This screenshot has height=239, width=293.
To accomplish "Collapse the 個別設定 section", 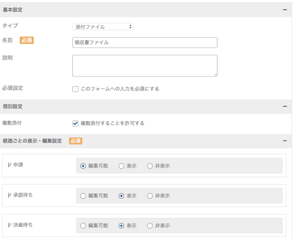I will pos(285,106).
